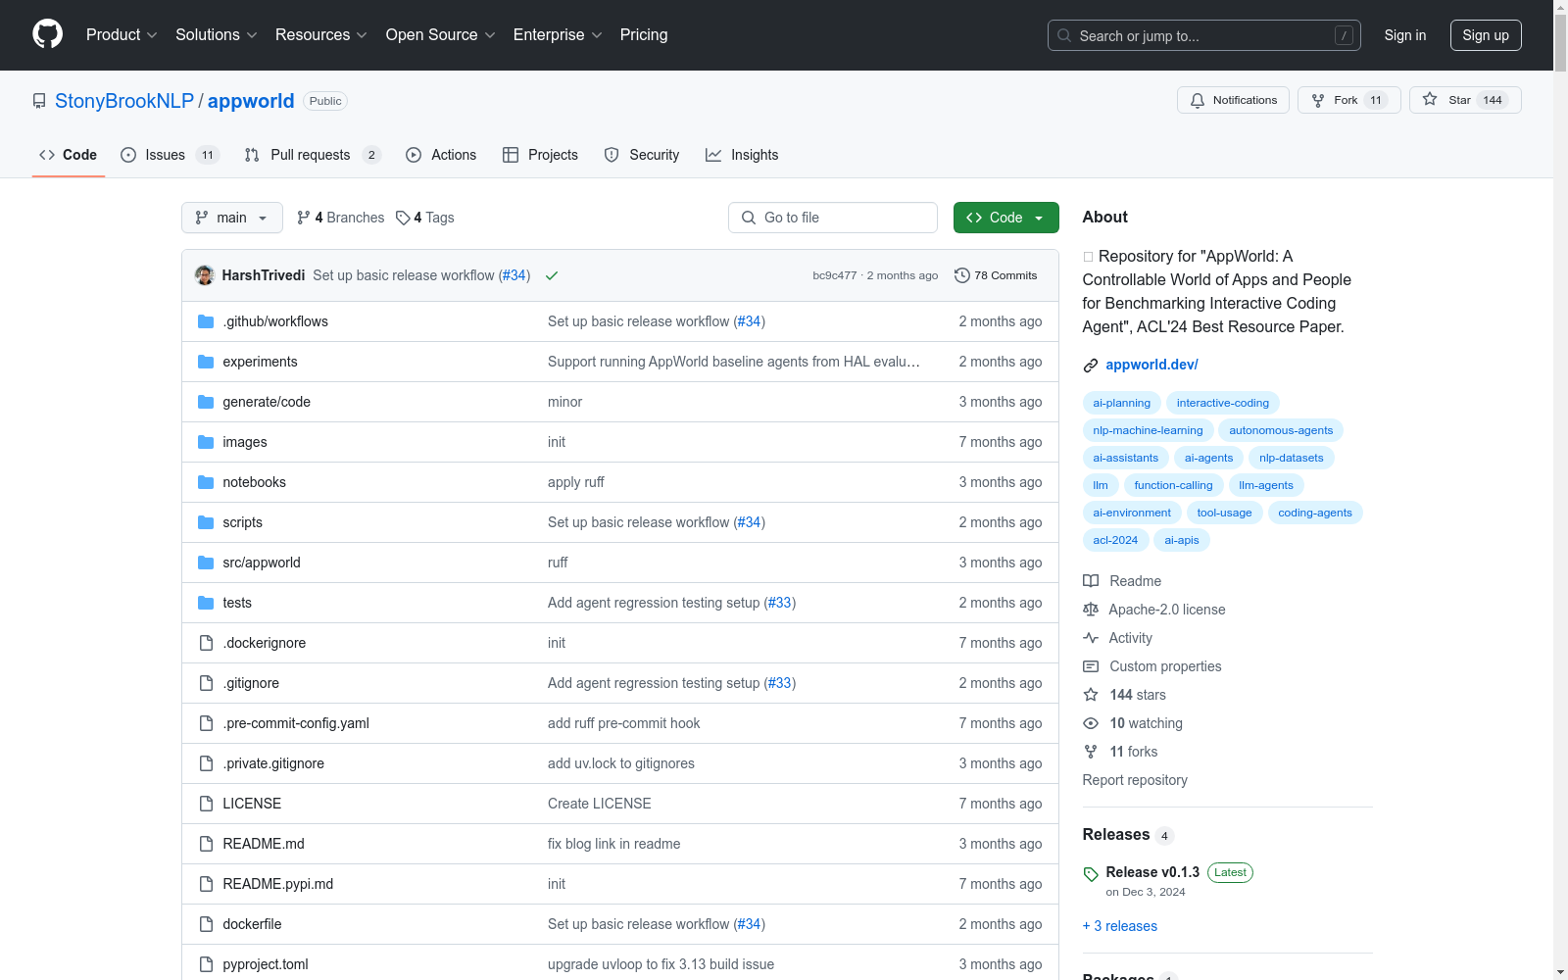Click the green commit status checkmark

click(x=552, y=275)
